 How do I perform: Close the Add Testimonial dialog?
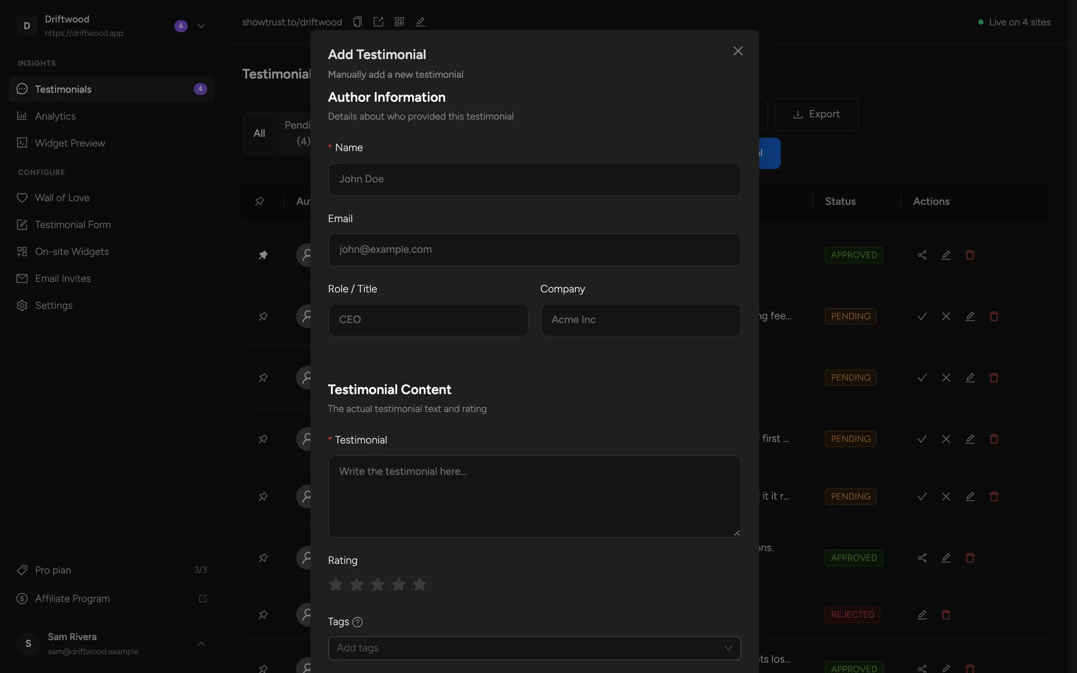pyautogui.click(x=738, y=51)
